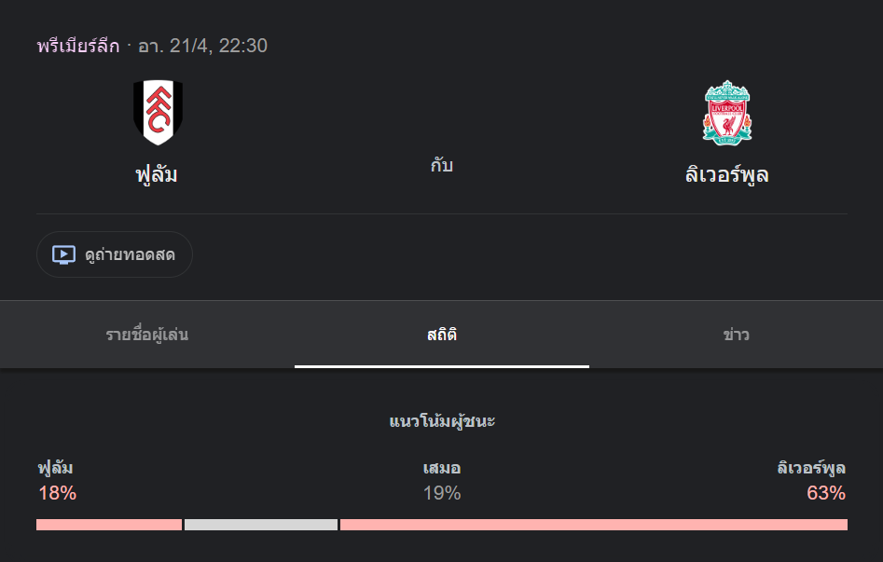Click the แนวโน้มผู้ชนะ heading

(442, 421)
